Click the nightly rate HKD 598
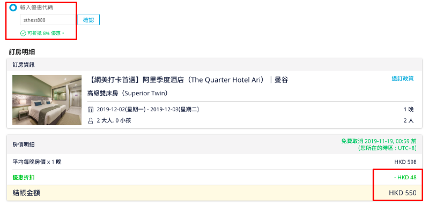This screenshot has height=206, width=429. pos(405,162)
